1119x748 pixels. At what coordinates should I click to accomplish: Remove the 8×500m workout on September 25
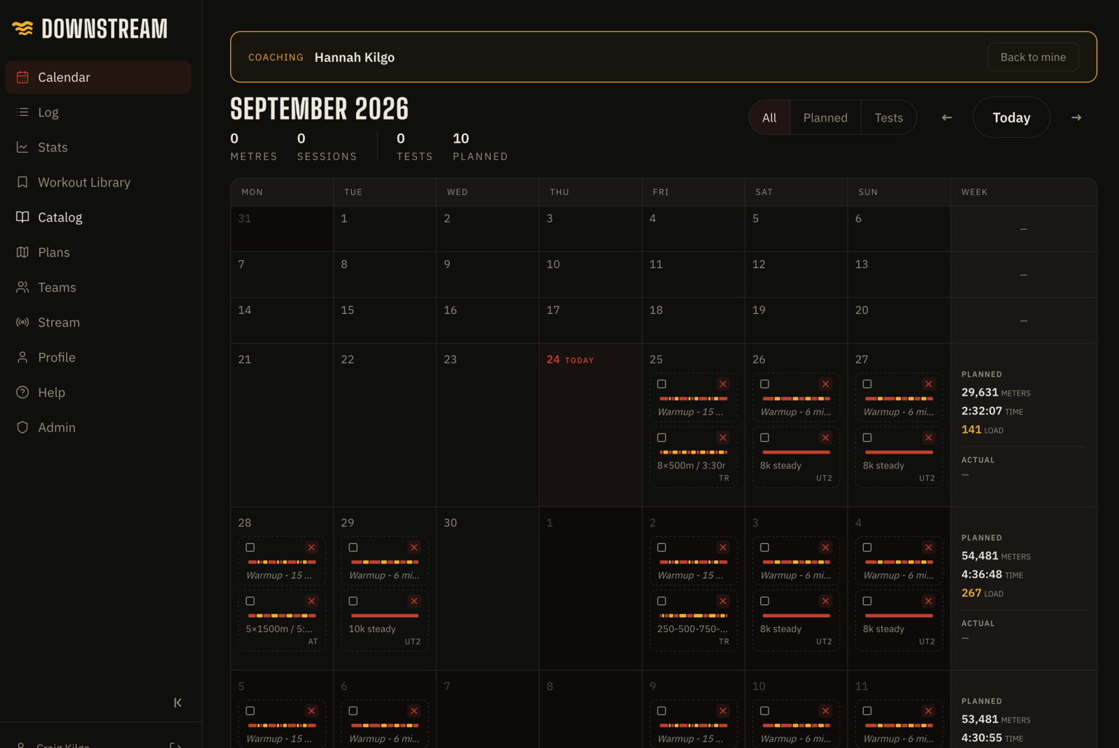coord(723,438)
